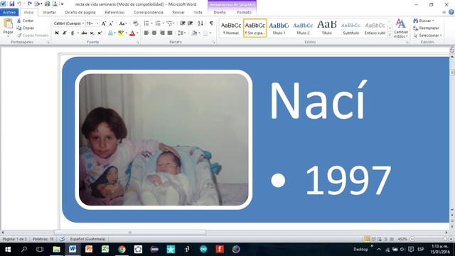Switch to Diseño de página tab
Screen dimensions: 455x256
(80, 12)
